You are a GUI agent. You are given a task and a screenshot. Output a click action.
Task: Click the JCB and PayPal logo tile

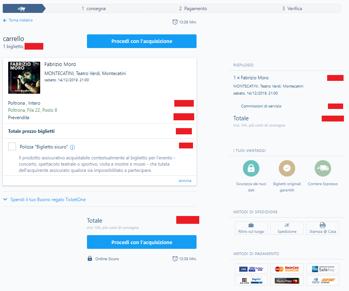251,280
